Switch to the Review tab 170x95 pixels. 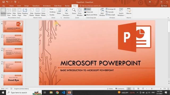67,6
